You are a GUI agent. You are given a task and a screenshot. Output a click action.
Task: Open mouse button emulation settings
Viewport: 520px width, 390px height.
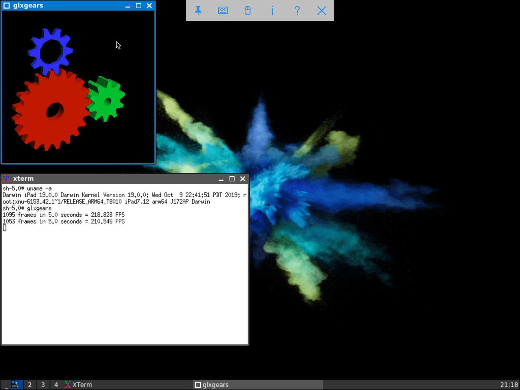[247, 10]
